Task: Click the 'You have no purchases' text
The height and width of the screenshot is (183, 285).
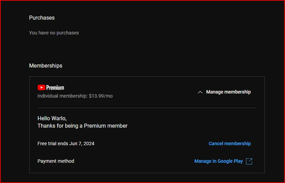Action: pos(54,33)
